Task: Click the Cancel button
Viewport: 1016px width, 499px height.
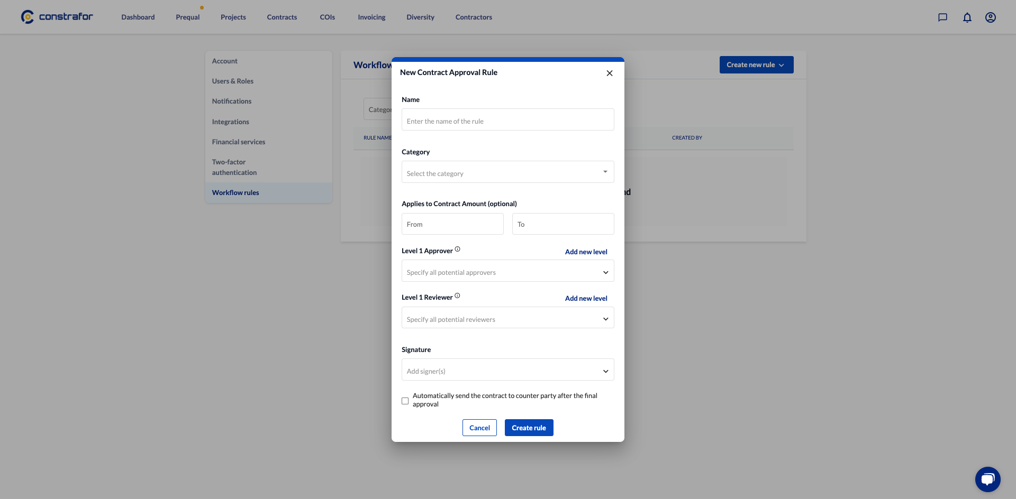Action: [479, 428]
